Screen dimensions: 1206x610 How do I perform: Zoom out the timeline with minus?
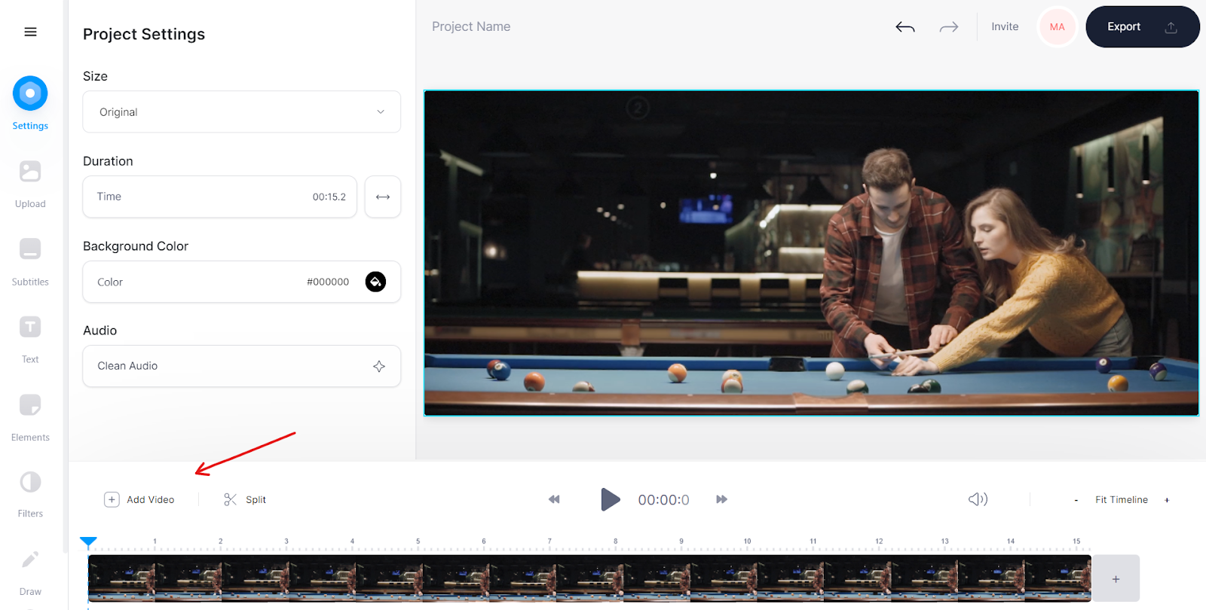[x=1076, y=500]
